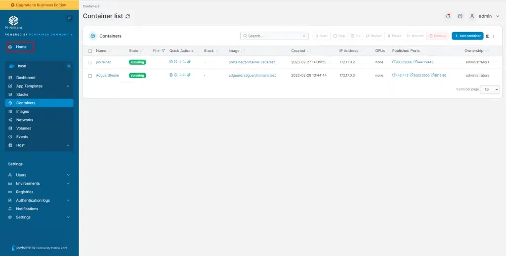Expand Authentication logs submenu

pos(68,201)
